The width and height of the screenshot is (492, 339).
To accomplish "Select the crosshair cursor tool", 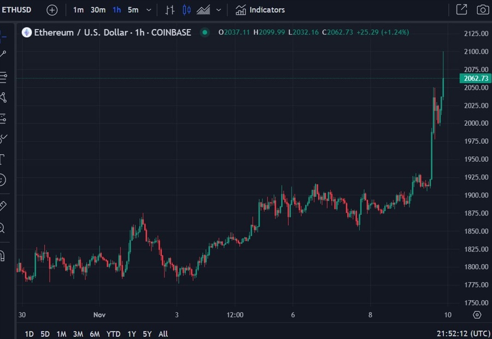I will point(3,36).
